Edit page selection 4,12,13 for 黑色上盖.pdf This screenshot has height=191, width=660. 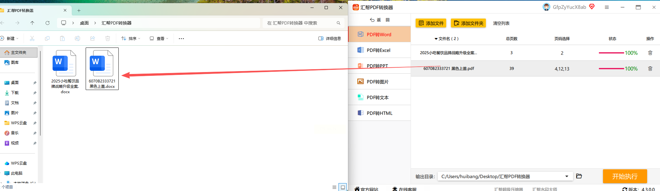click(562, 69)
